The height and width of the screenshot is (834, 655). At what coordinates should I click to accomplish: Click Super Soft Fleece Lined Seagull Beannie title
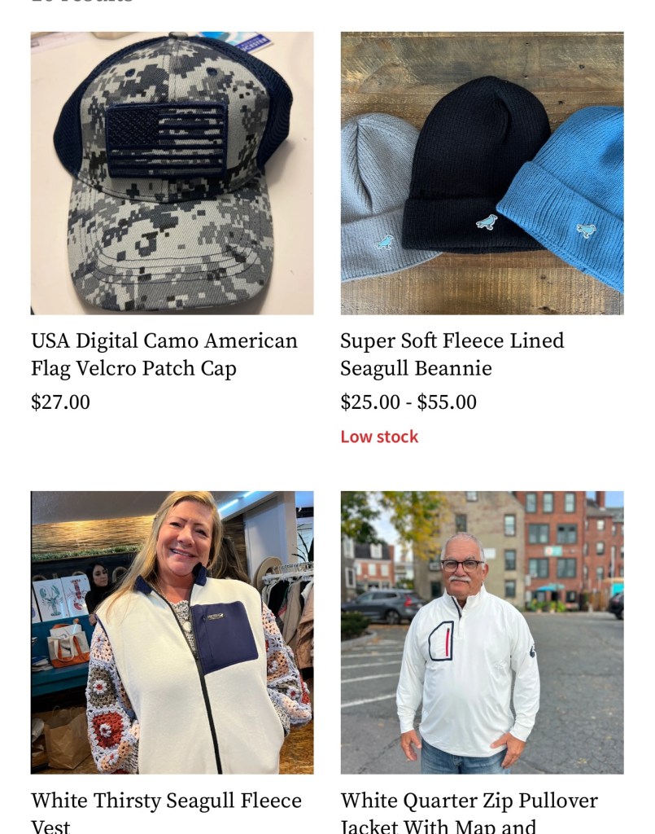[452, 354]
